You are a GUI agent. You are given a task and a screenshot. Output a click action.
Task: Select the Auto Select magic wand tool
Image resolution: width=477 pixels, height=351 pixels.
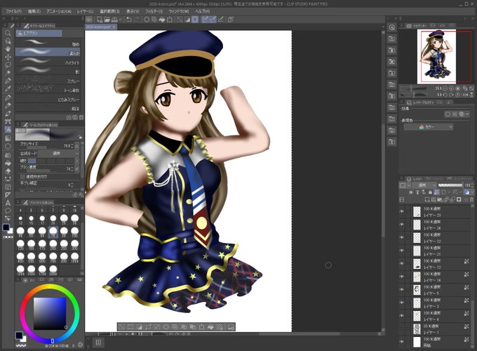(8, 72)
